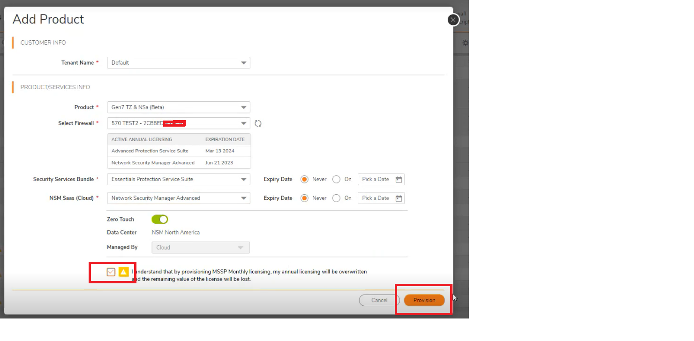This screenshot has height=341, width=694.
Task: Close the Add Product dialog with X
Action: (453, 20)
